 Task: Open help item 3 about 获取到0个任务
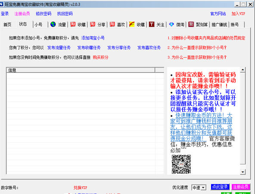197,57
